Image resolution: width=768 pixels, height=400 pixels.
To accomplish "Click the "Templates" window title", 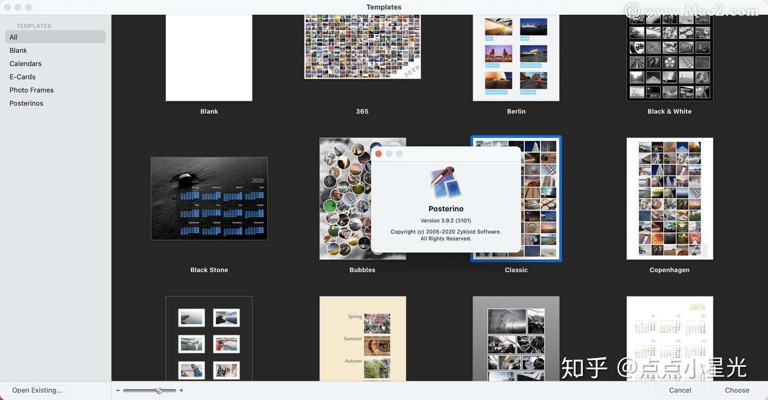I will [x=384, y=7].
